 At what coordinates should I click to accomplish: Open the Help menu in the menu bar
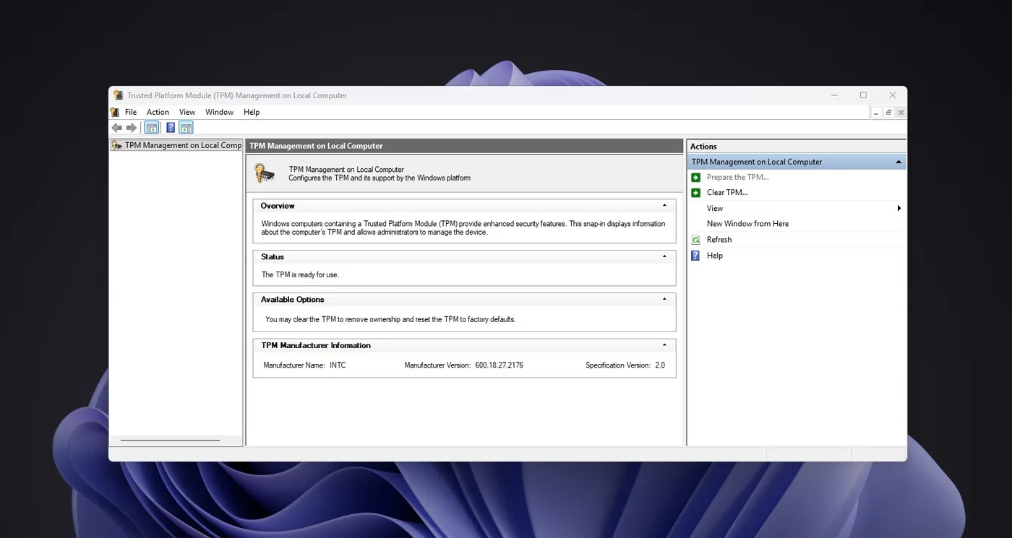tap(252, 112)
